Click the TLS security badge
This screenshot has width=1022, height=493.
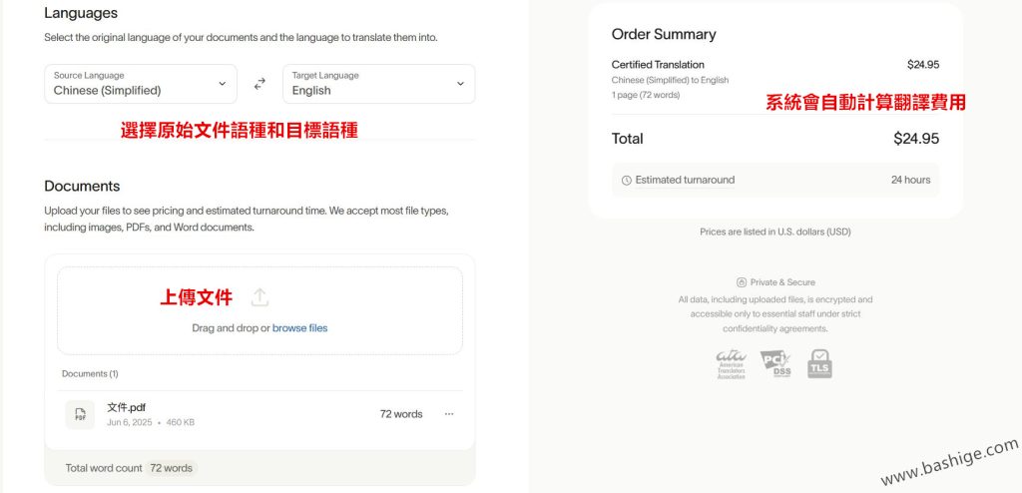click(819, 364)
